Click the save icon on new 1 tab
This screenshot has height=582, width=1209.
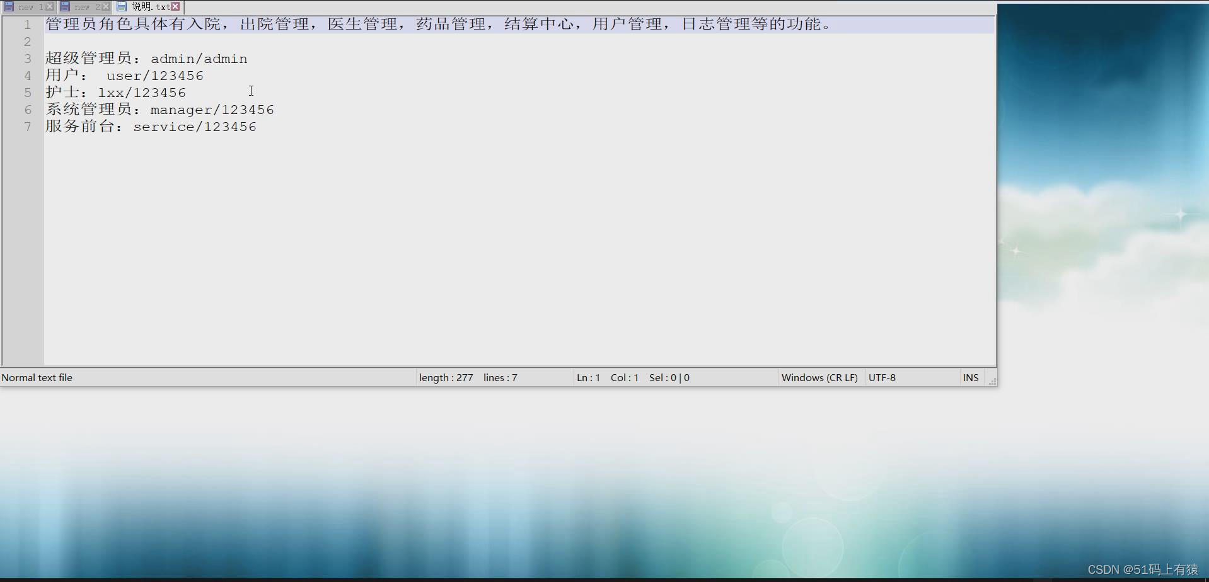pos(9,7)
